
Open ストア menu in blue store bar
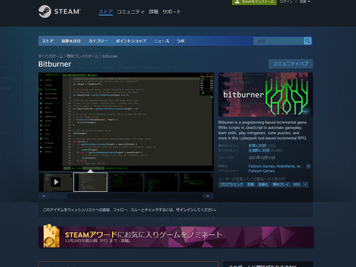coord(48,41)
